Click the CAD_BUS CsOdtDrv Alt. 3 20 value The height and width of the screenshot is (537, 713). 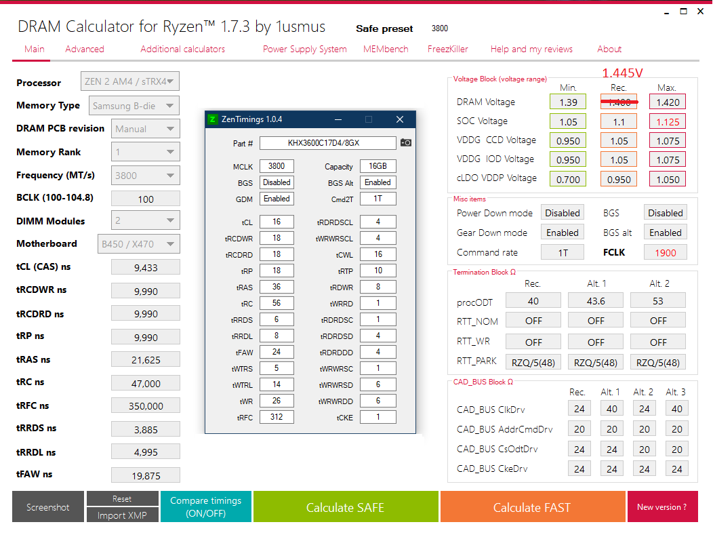(x=677, y=449)
